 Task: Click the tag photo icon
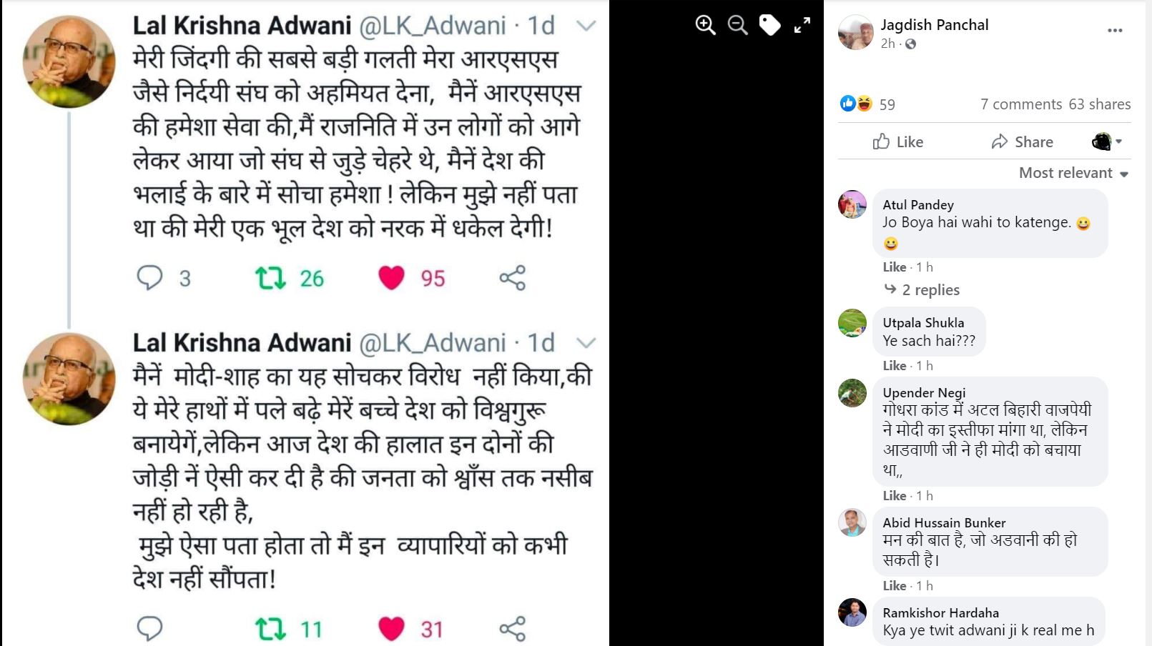pos(769,26)
